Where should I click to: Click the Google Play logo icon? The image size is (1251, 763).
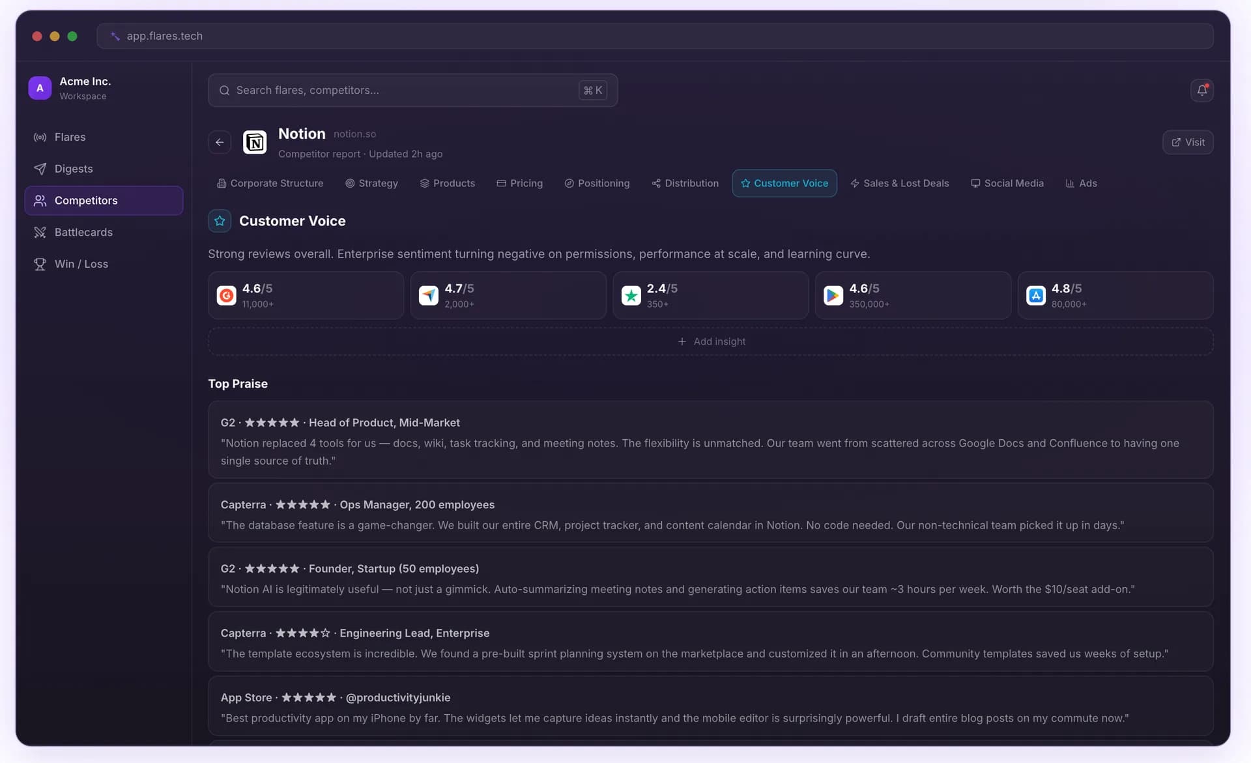[x=833, y=295]
